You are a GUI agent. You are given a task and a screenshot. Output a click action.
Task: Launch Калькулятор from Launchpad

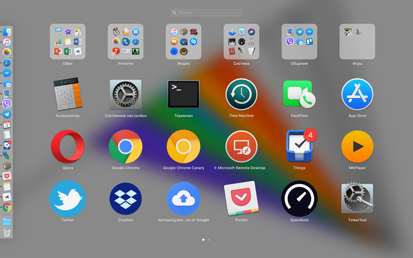(x=68, y=94)
